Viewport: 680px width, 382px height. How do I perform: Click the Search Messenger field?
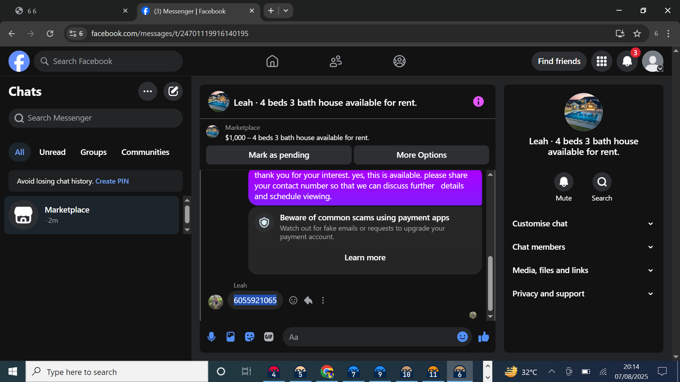pyautogui.click(x=96, y=118)
